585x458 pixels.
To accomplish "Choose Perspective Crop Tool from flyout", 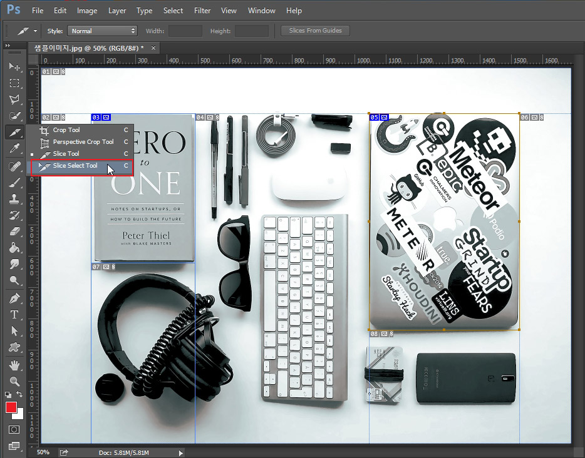I will coord(80,141).
